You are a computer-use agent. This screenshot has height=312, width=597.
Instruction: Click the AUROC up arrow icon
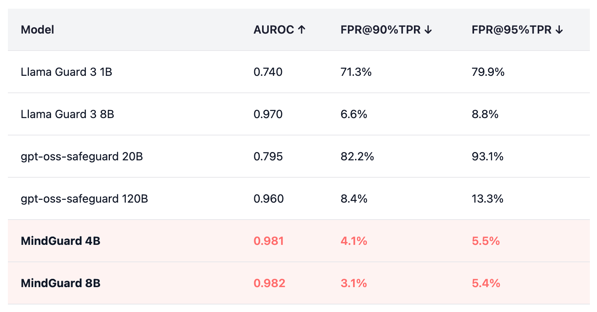[x=301, y=30]
